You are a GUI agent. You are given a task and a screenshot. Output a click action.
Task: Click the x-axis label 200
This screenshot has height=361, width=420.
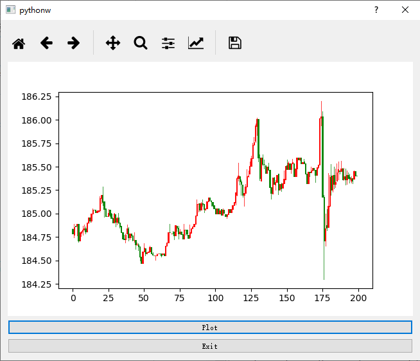358,298
